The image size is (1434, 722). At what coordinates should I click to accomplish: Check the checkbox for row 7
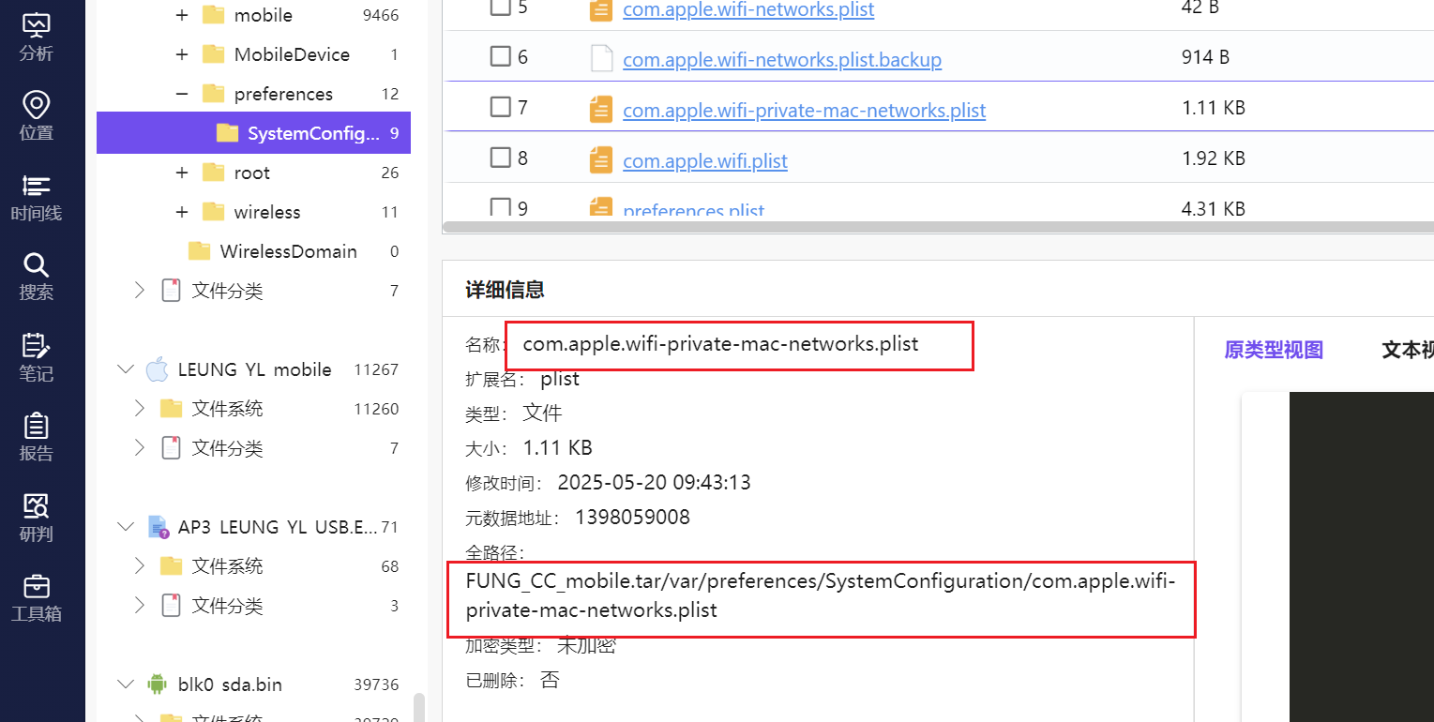pos(500,107)
